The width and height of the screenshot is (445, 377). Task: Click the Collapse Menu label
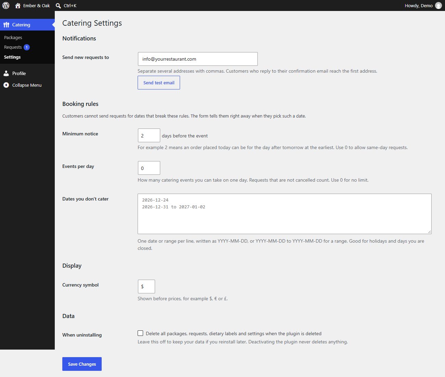point(27,85)
